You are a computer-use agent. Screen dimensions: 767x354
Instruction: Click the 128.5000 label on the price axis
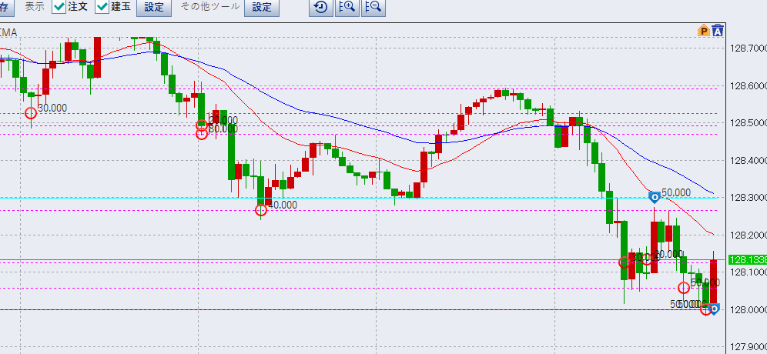[x=746, y=123]
